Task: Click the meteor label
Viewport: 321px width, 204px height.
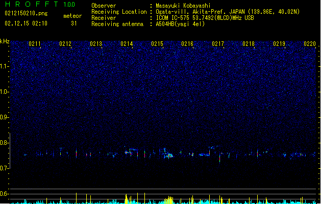Action: pyautogui.click(x=72, y=16)
